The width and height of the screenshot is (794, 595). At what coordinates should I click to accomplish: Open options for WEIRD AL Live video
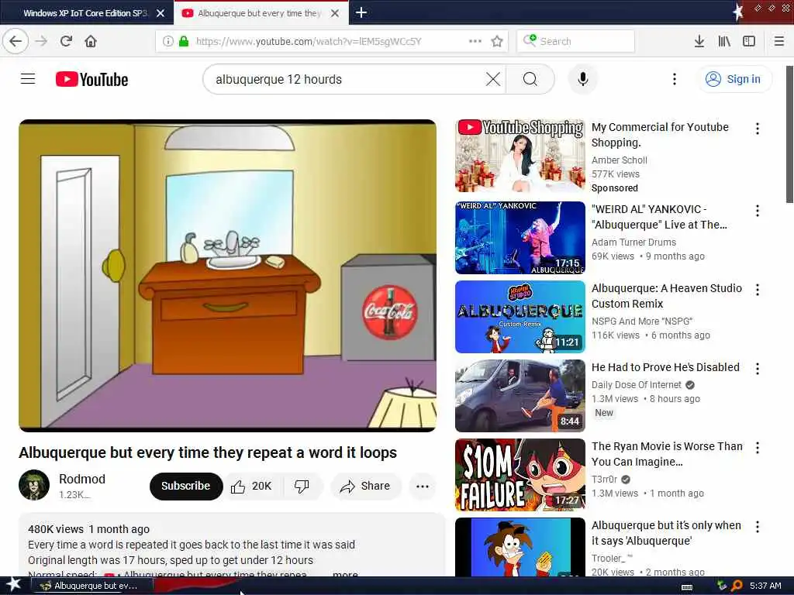pos(758,211)
